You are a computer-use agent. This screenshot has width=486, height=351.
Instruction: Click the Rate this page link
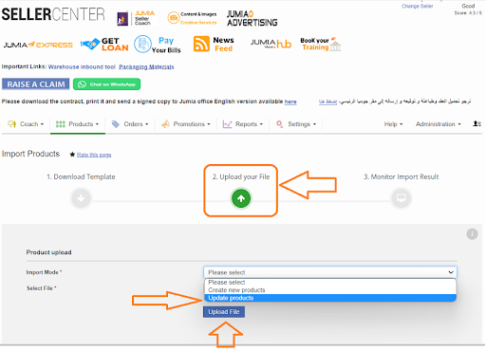94,155
